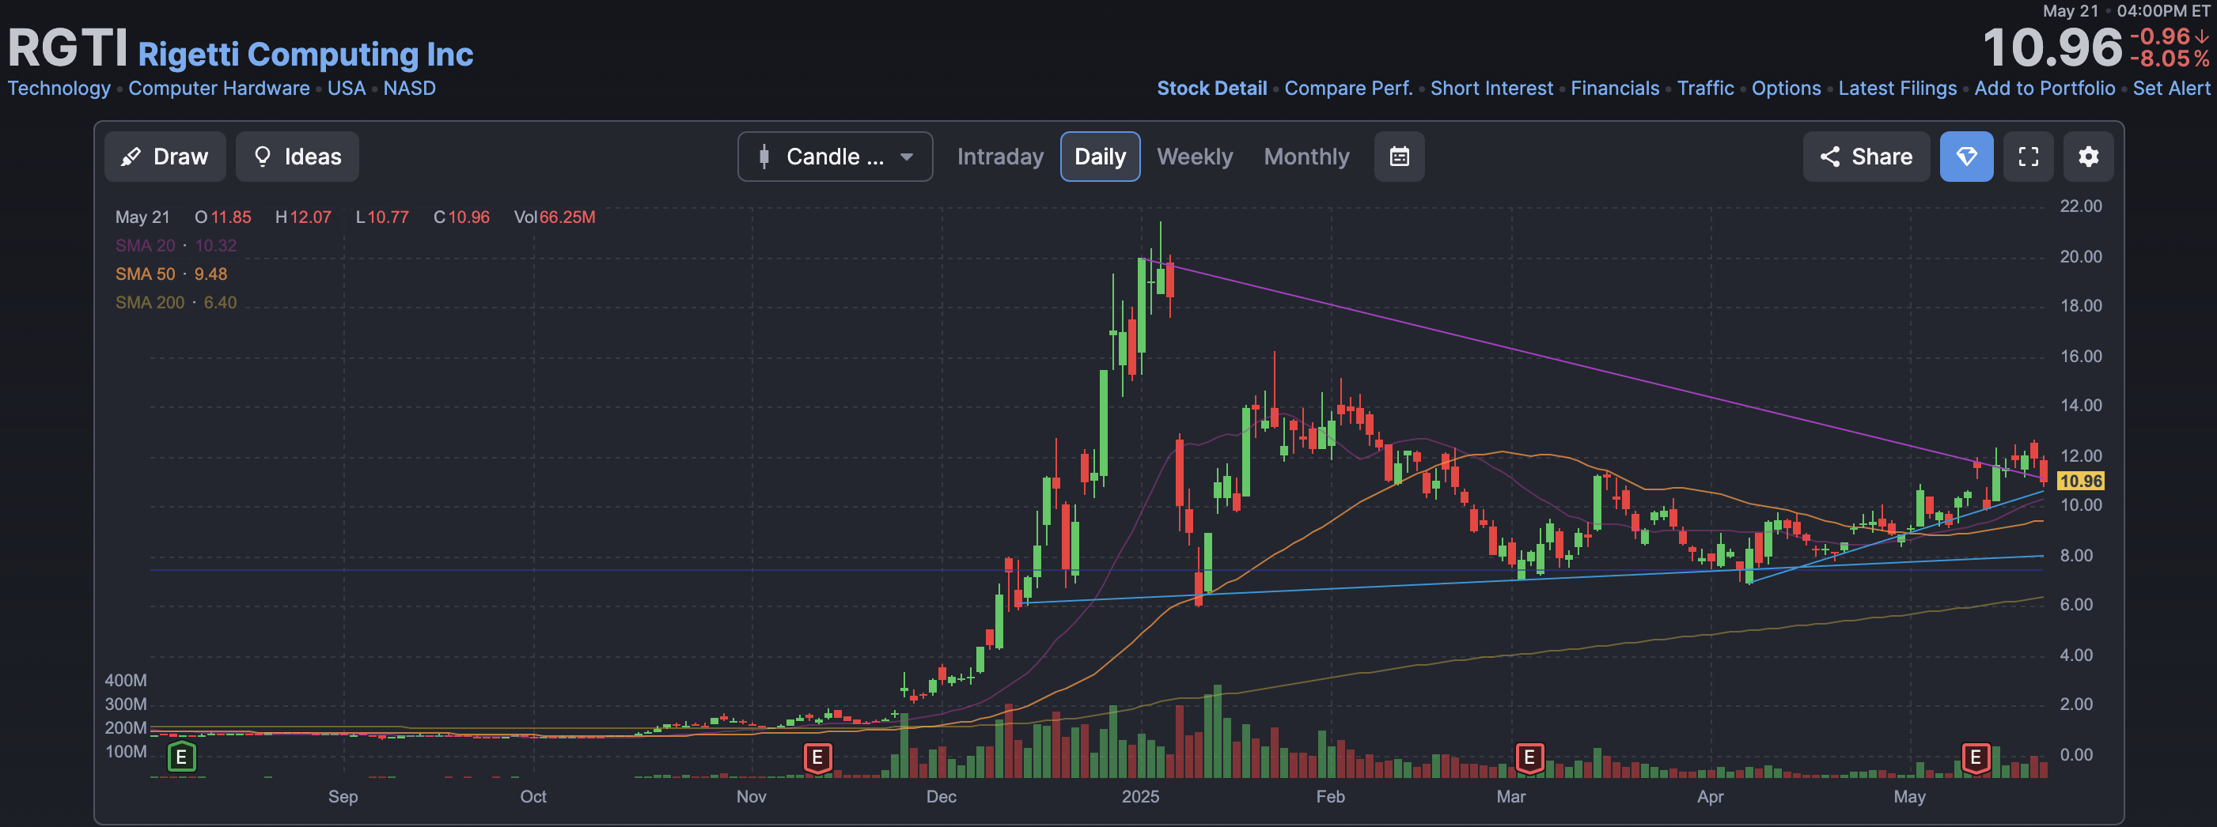The width and height of the screenshot is (2217, 827).
Task: Click the candlestick icon in the chart type selector
Action: (x=764, y=157)
